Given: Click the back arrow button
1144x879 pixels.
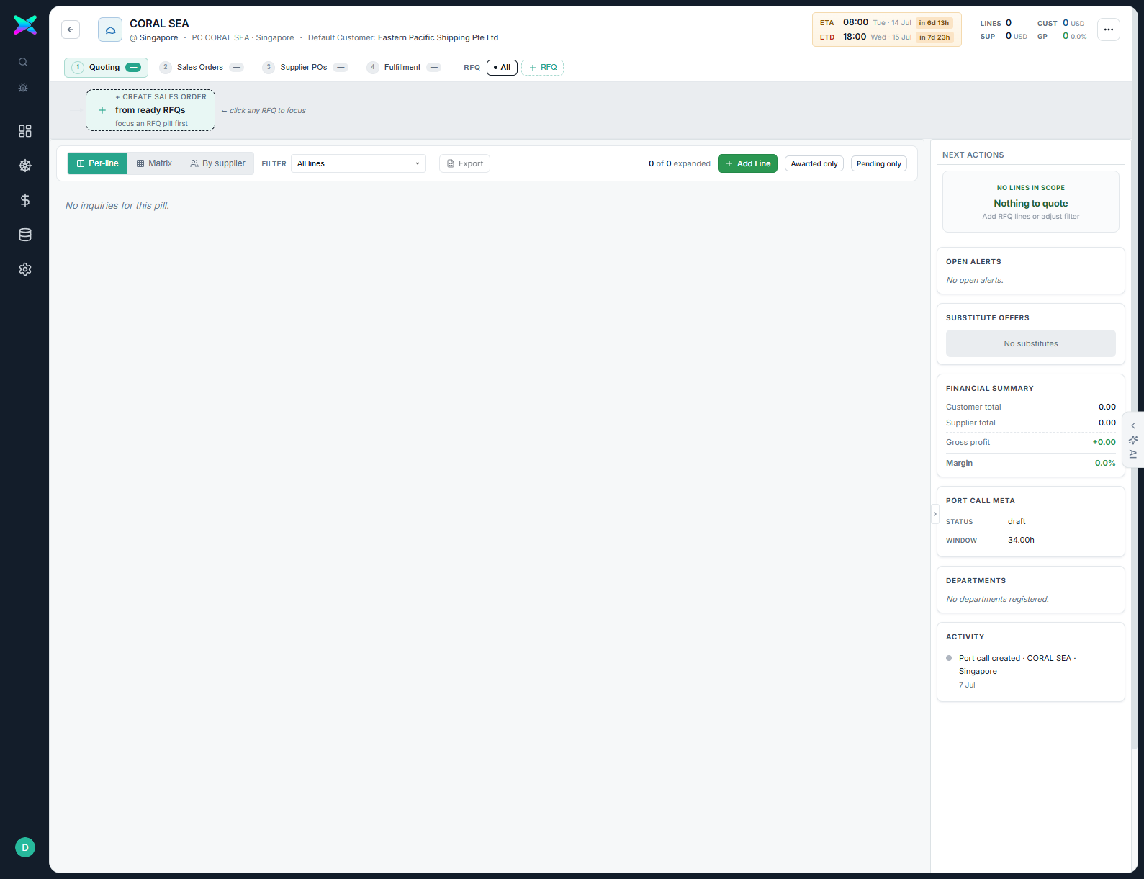Looking at the screenshot, I should [x=71, y=30].
